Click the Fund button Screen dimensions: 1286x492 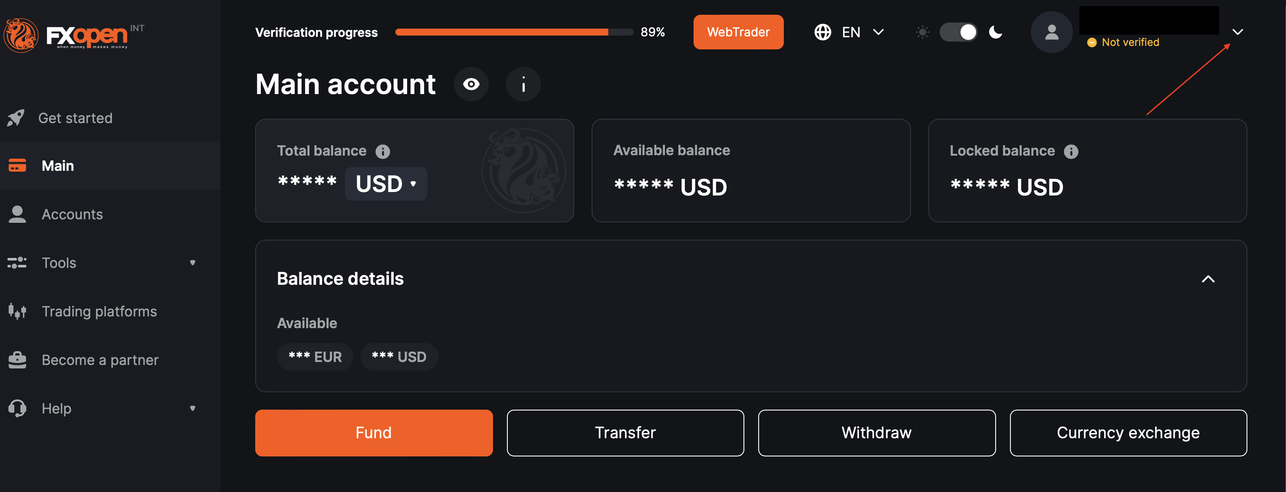[374, 433]
